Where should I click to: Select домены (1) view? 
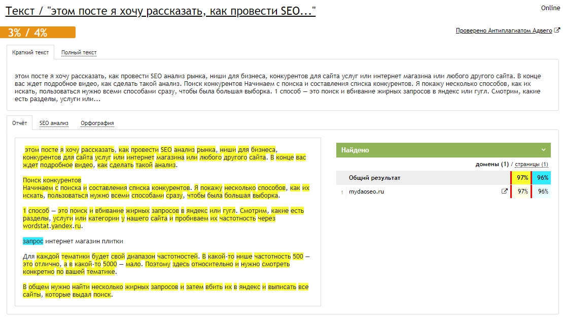(492, 165)
